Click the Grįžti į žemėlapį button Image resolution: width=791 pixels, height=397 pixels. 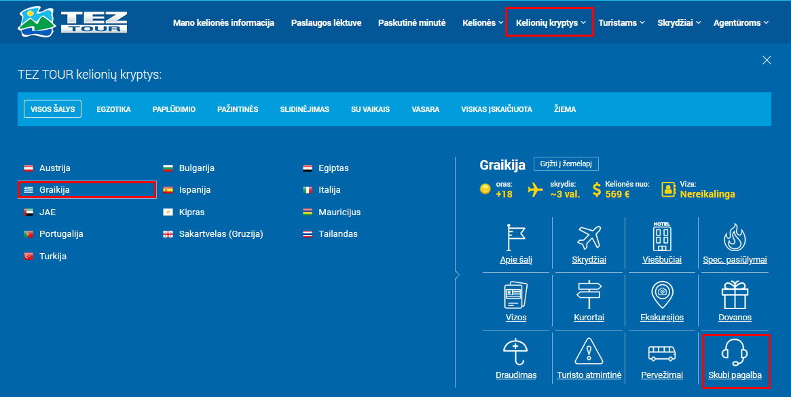point(566,164)
